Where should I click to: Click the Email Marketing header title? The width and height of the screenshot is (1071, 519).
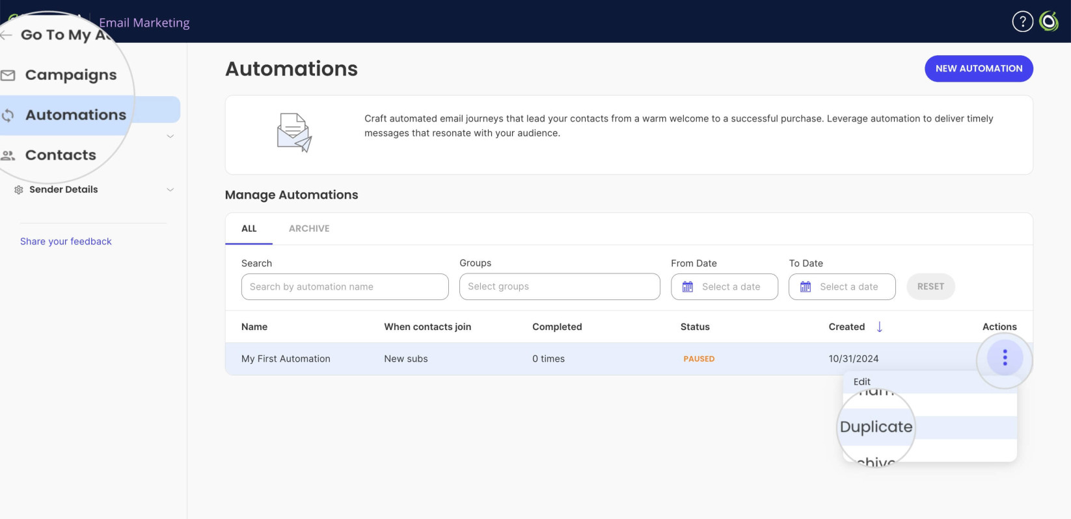tap(144, 23)
